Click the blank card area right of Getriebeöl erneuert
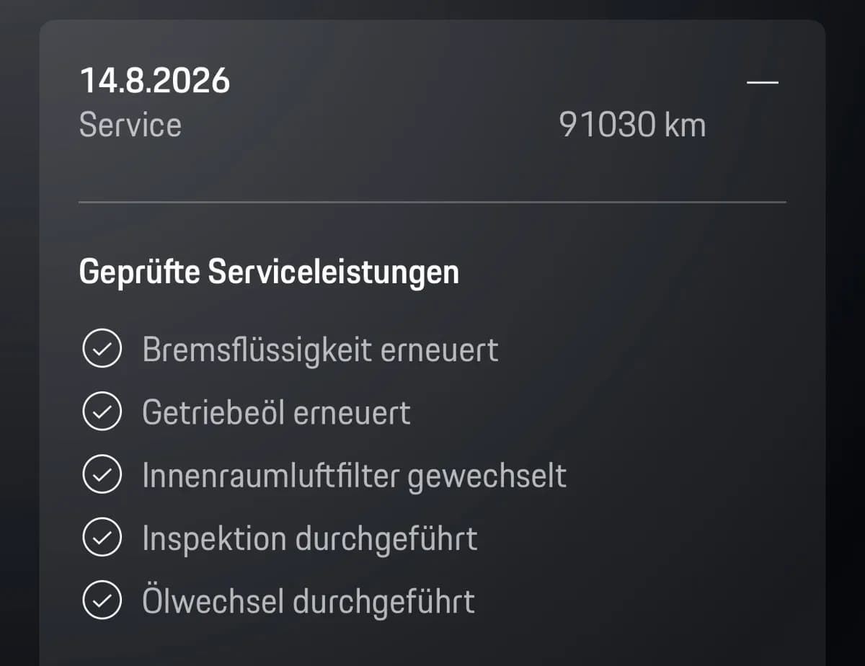Image resolution: width=865 pixels, height=666 pixels. pyautogui.click(x=613, y=413)
